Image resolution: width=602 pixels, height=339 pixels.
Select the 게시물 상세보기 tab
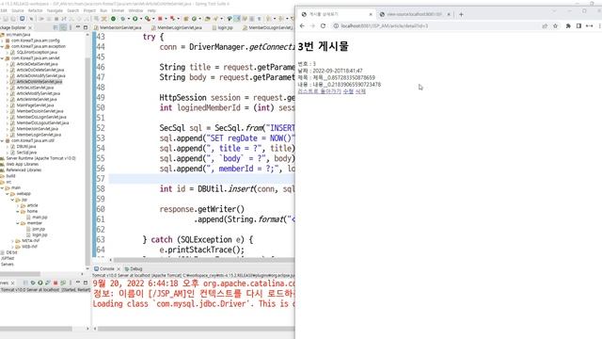[x=337, y=14]
